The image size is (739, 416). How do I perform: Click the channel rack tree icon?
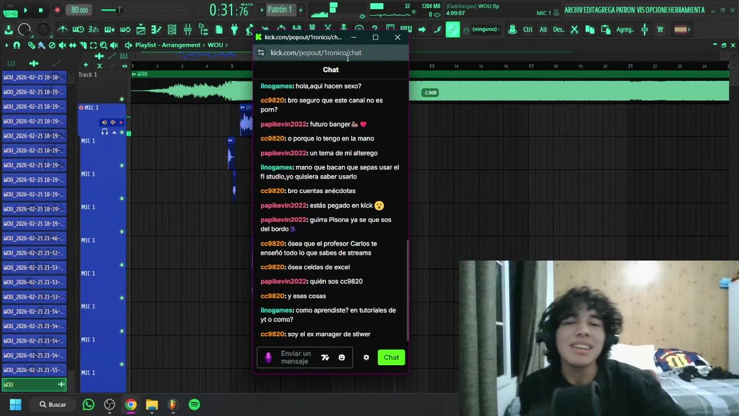(203, 29)
